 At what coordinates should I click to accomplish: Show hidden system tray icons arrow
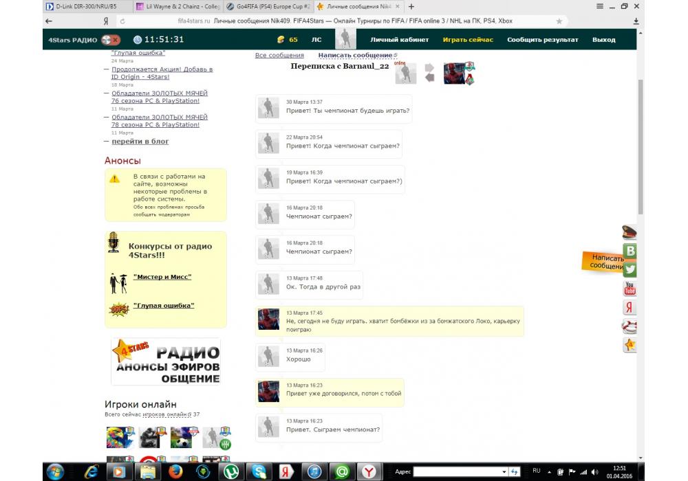[549, 472]
